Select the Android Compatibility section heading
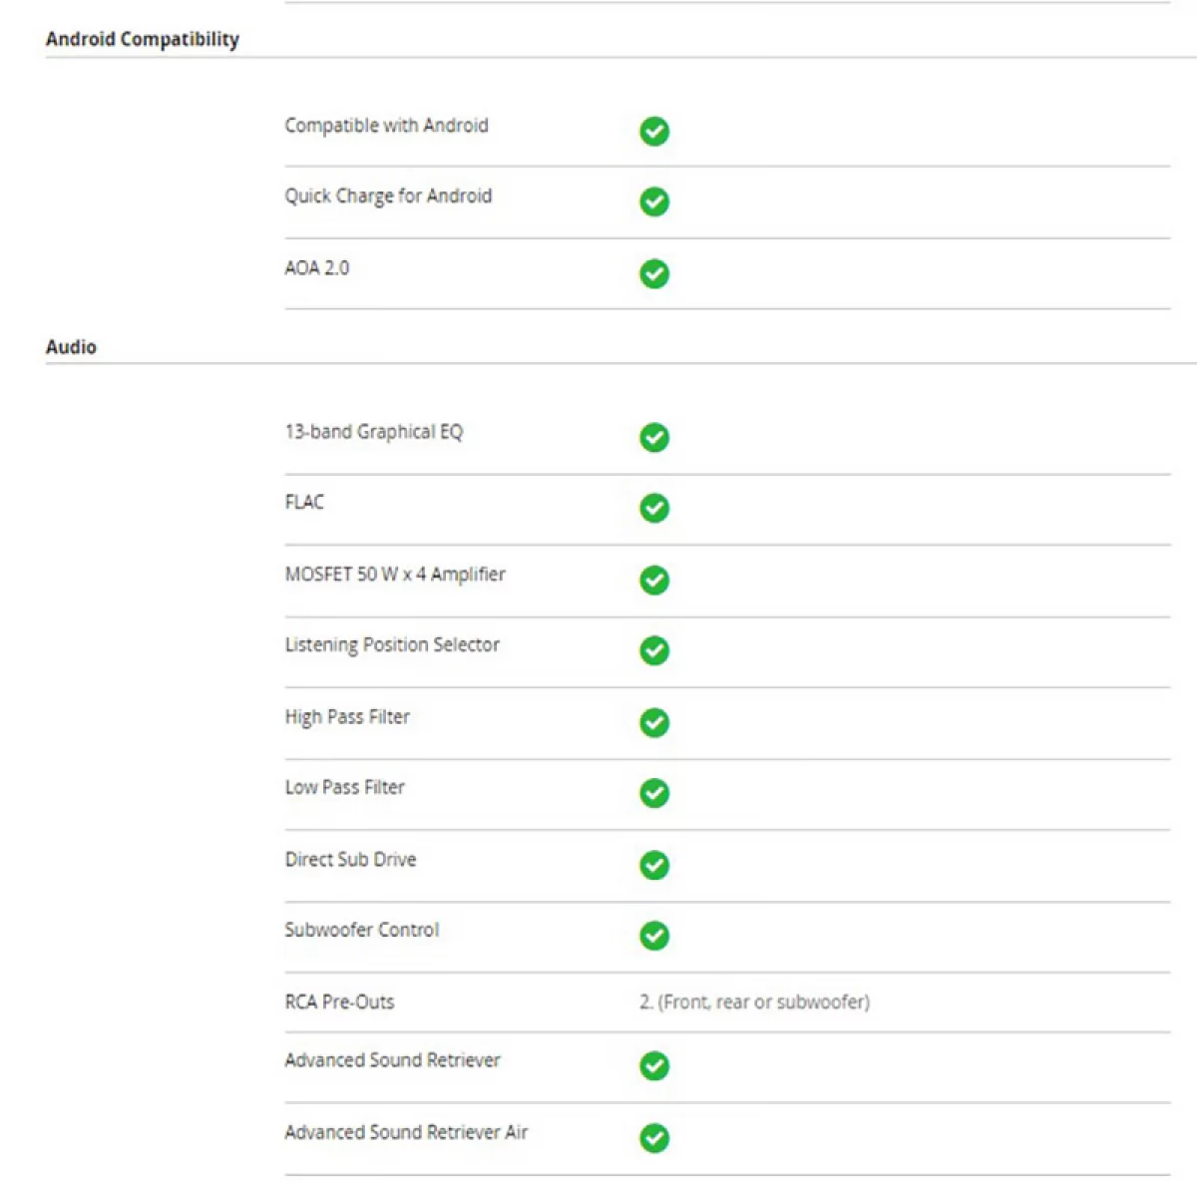The image size is (1197, 1197). 143,40
